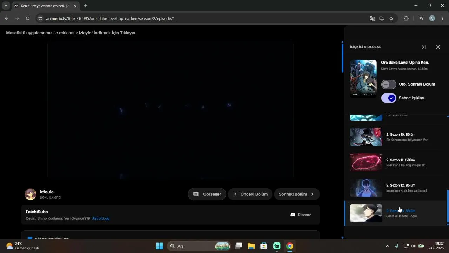Open Chrome three-dot menu

click(x=443, y=18)
